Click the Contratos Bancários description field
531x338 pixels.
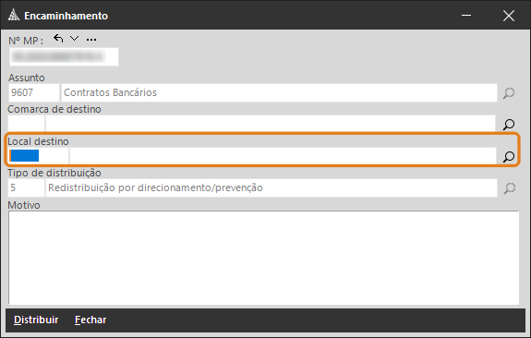279,92
